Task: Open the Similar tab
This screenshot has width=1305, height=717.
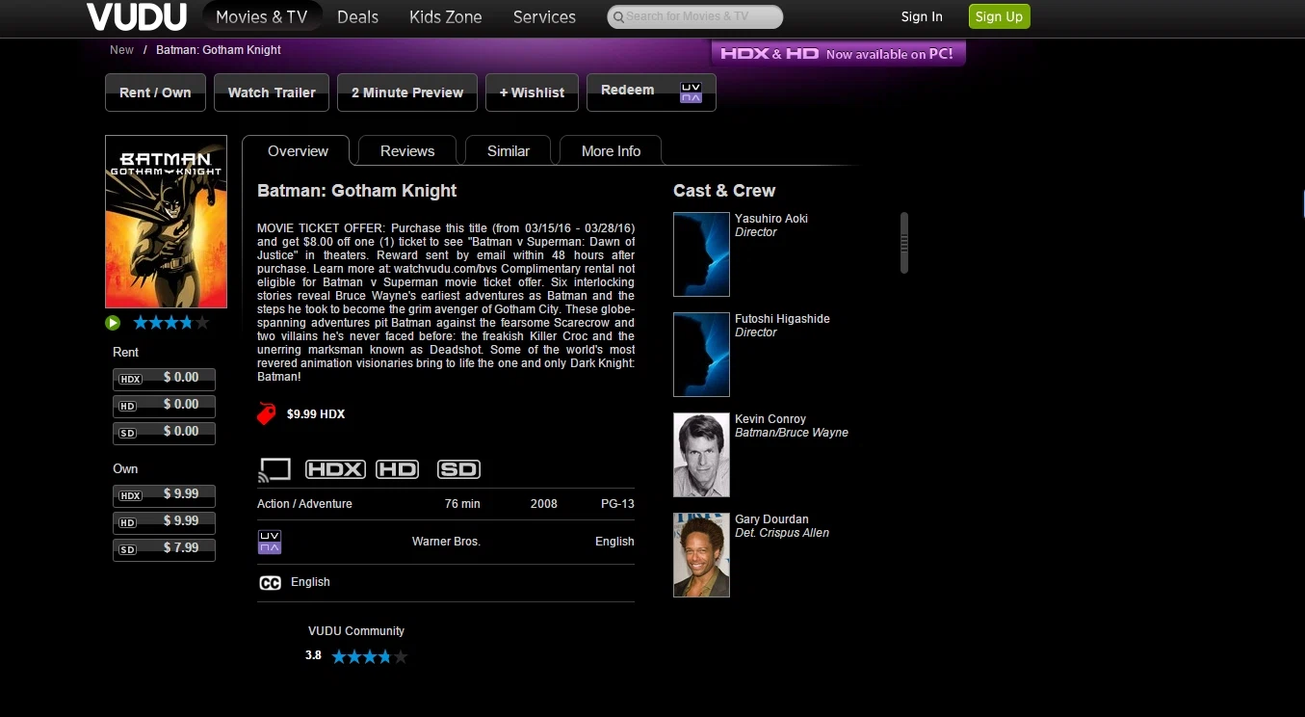Action: pos(509,151)
